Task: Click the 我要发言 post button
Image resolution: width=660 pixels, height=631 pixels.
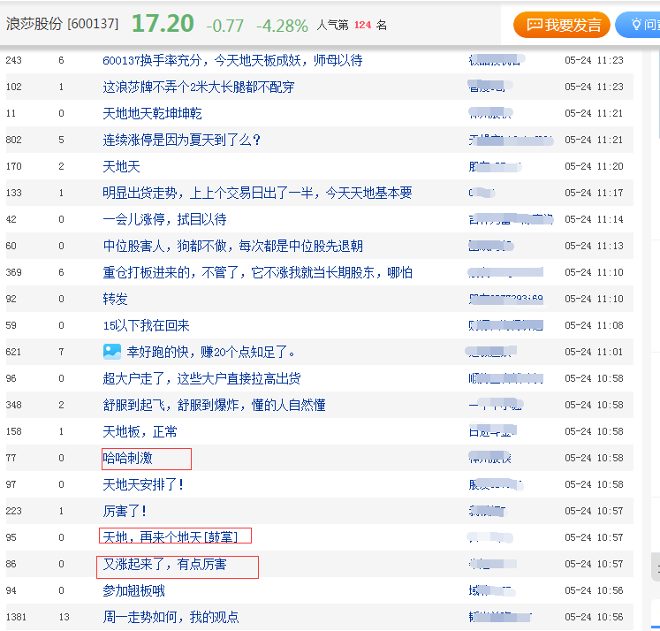Action: point(562,25)
